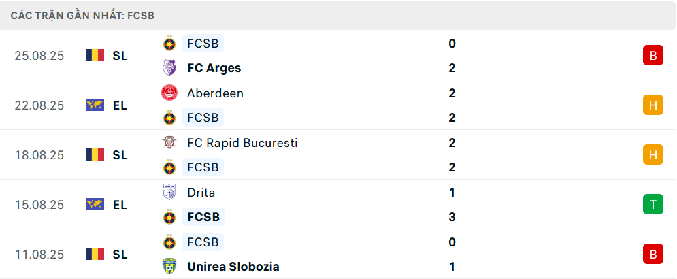Click the Aberdeen club crest
The image size is (677, 279).
pos(169,93)
